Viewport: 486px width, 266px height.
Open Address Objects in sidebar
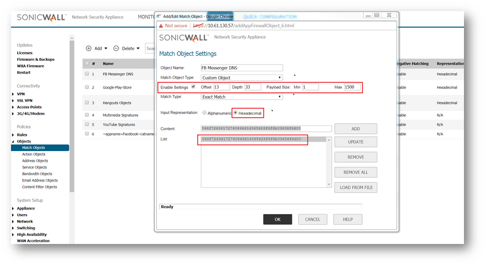[x=35, y=161]
